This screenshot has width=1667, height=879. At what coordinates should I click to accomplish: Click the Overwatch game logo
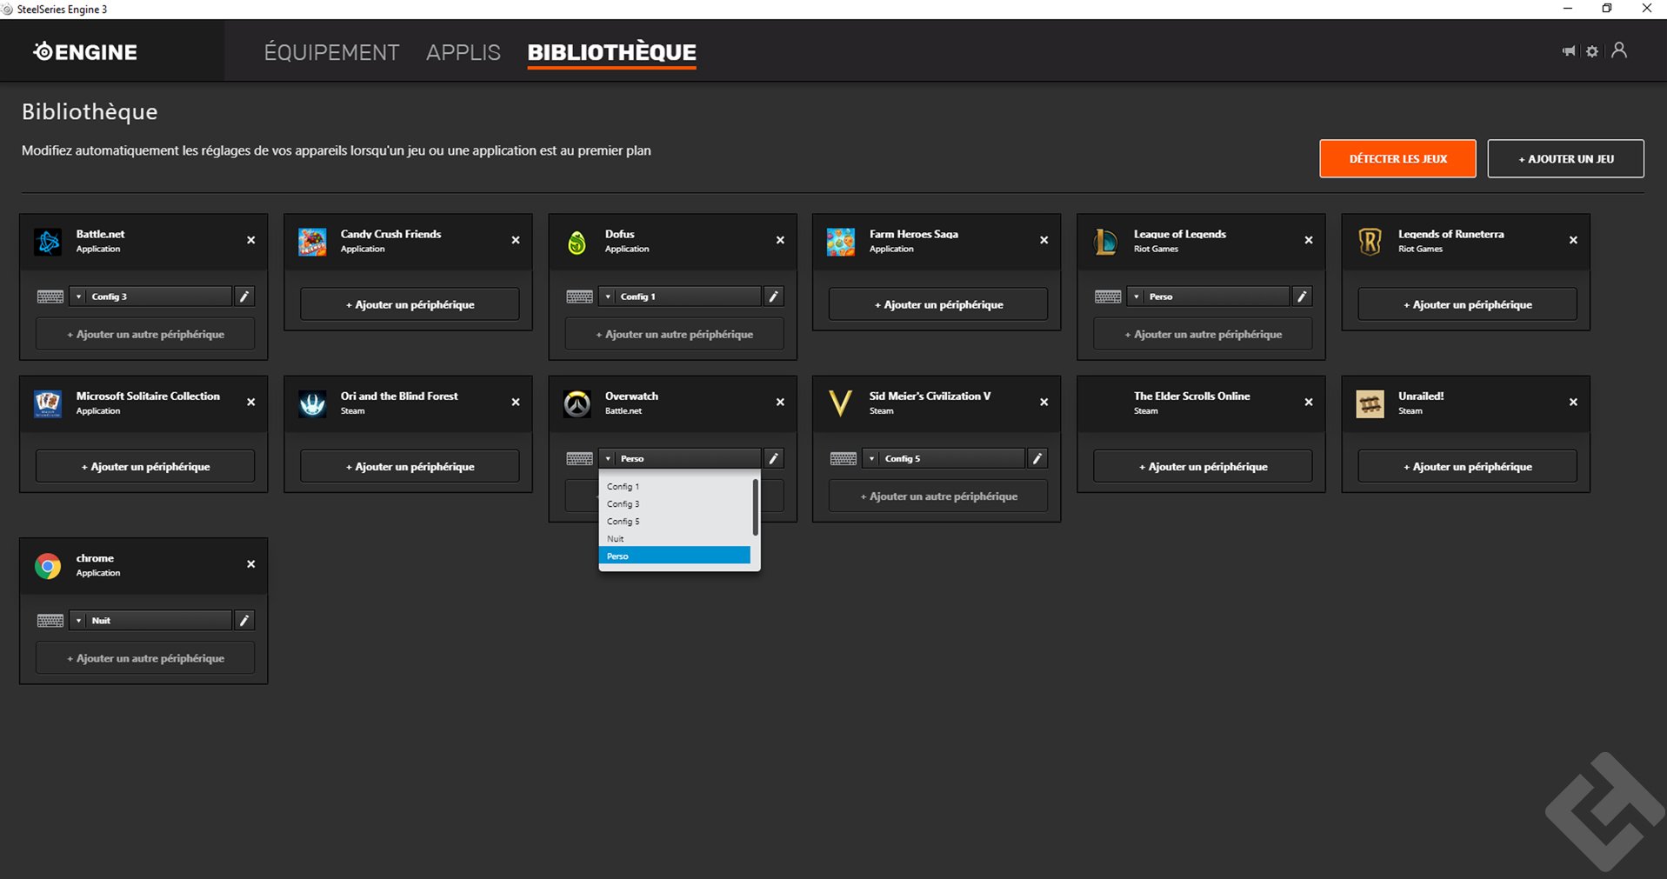pyautogui.click(x=577, y=403)
